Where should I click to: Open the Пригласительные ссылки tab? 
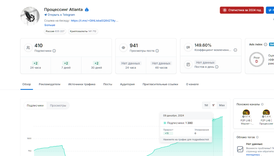(160, 84)
